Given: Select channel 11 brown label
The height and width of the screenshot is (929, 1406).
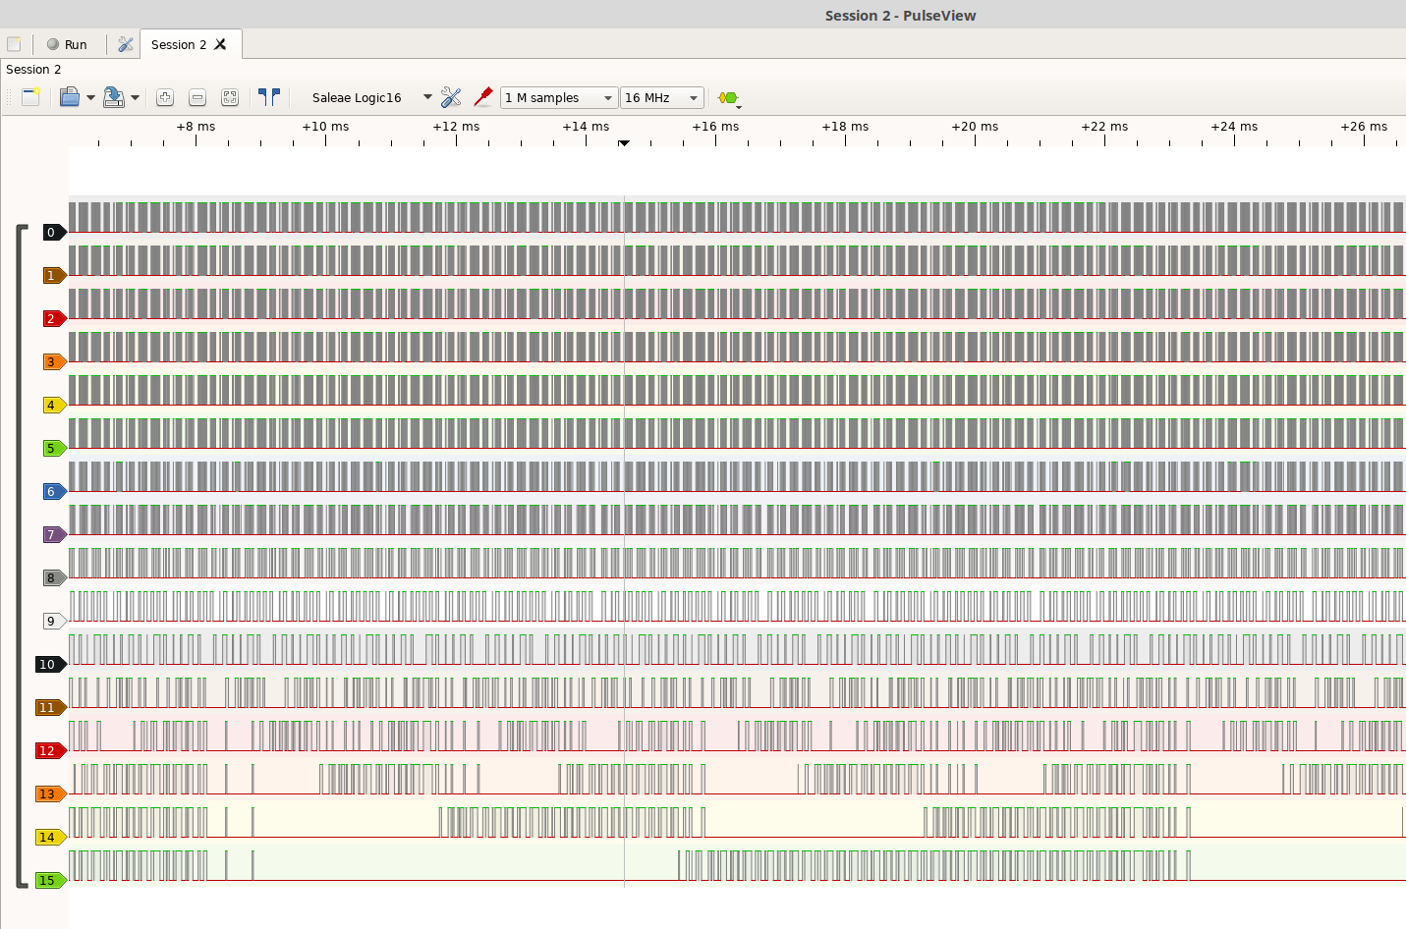Looking at the screenshot, I should click(x=51, y=708).
